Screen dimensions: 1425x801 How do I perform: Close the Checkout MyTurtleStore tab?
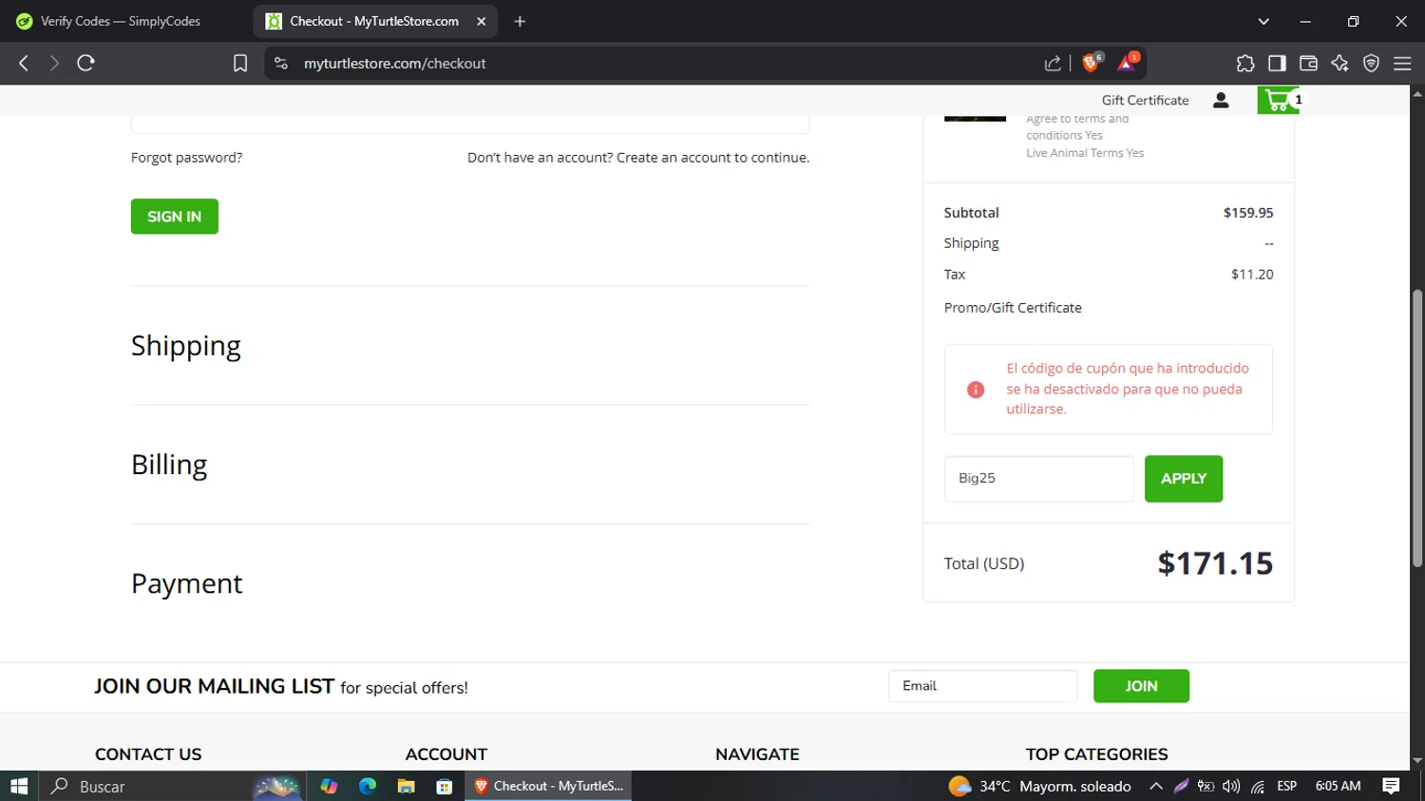tap(482, 21)
